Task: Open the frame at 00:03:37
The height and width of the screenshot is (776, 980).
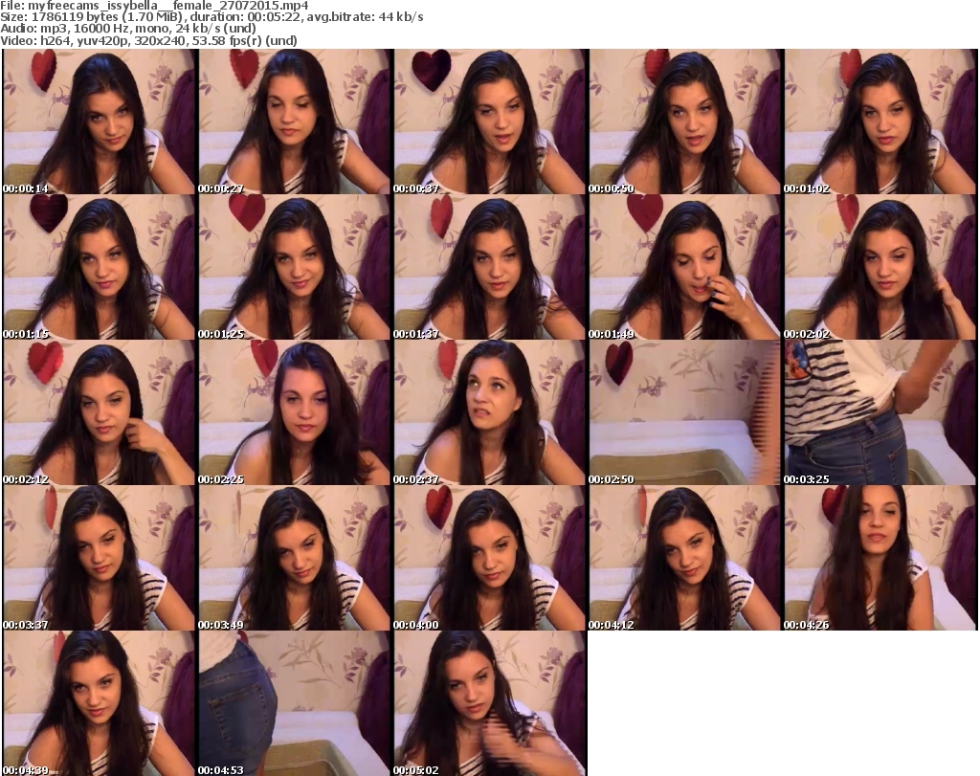Action: pyautogui.click(x=99, y=558)
